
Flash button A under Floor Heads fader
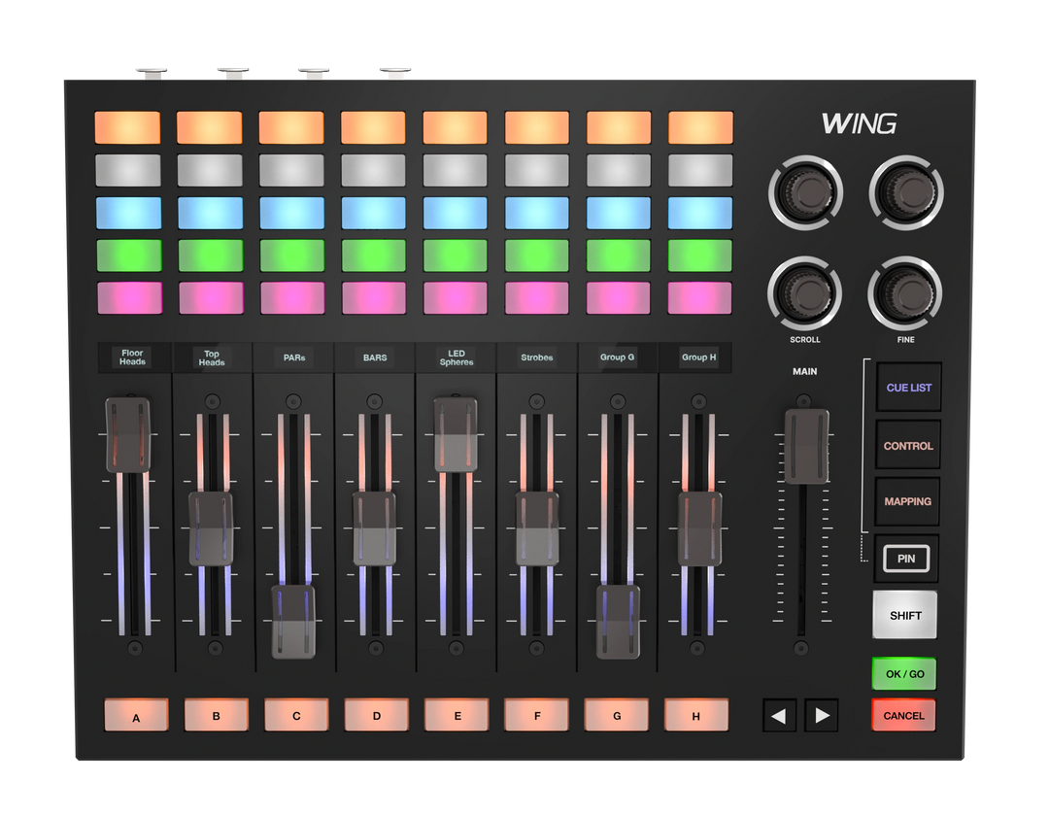point(137,716)
